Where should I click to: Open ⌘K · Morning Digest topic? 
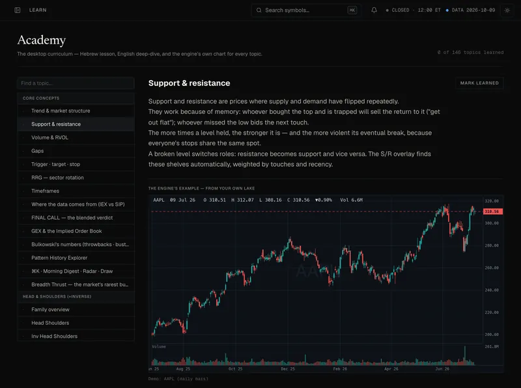[76, 271]
